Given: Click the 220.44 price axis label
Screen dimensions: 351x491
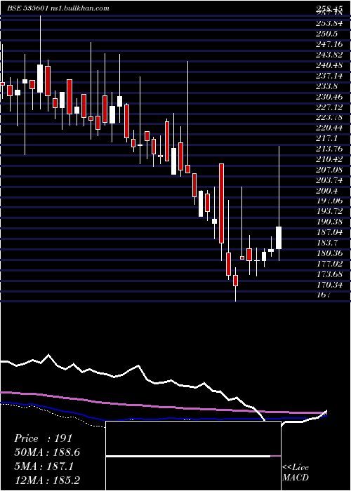Looking at the screenshot, I should [329, 128].
